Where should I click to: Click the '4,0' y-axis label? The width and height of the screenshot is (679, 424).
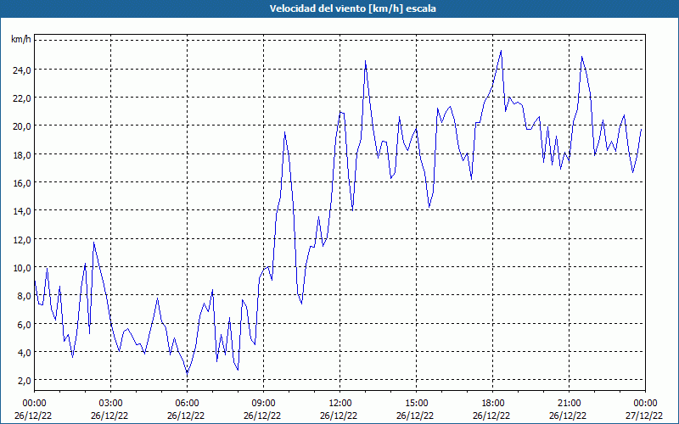point(24,352)
